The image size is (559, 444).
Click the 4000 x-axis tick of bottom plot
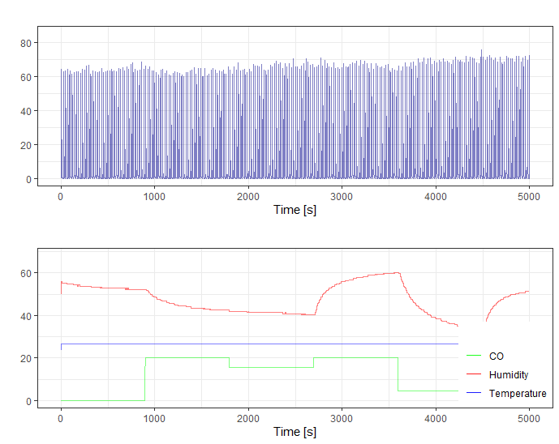pyautogui.click(x=436, y=417)
